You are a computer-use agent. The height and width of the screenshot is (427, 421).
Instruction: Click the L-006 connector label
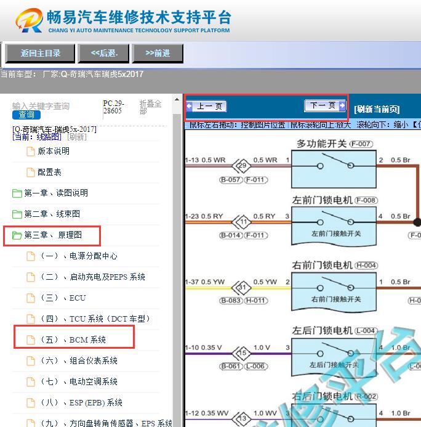click(256, 366)
